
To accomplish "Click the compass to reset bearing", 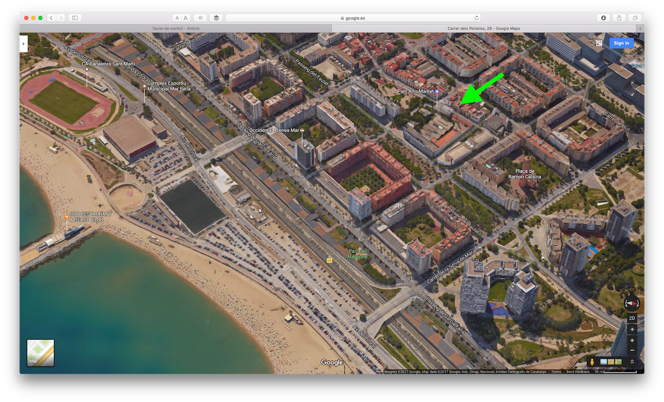I will [632, 304].
